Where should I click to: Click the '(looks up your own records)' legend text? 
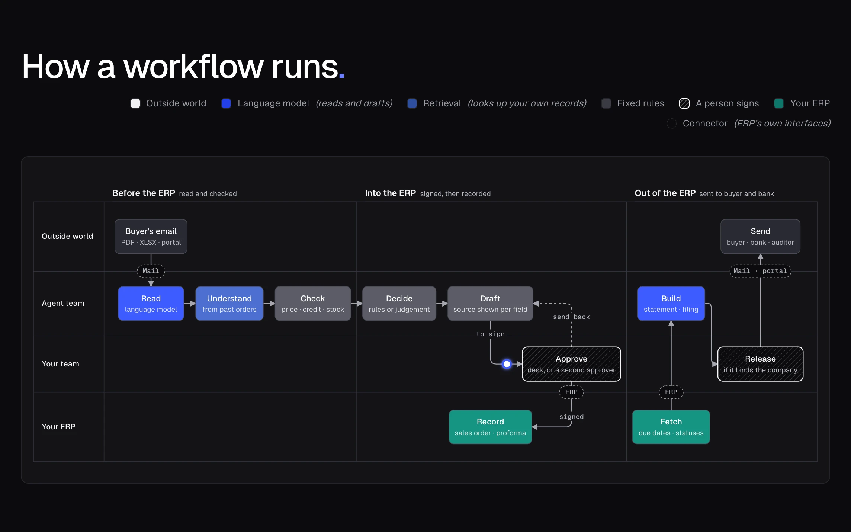pos(527,103)
